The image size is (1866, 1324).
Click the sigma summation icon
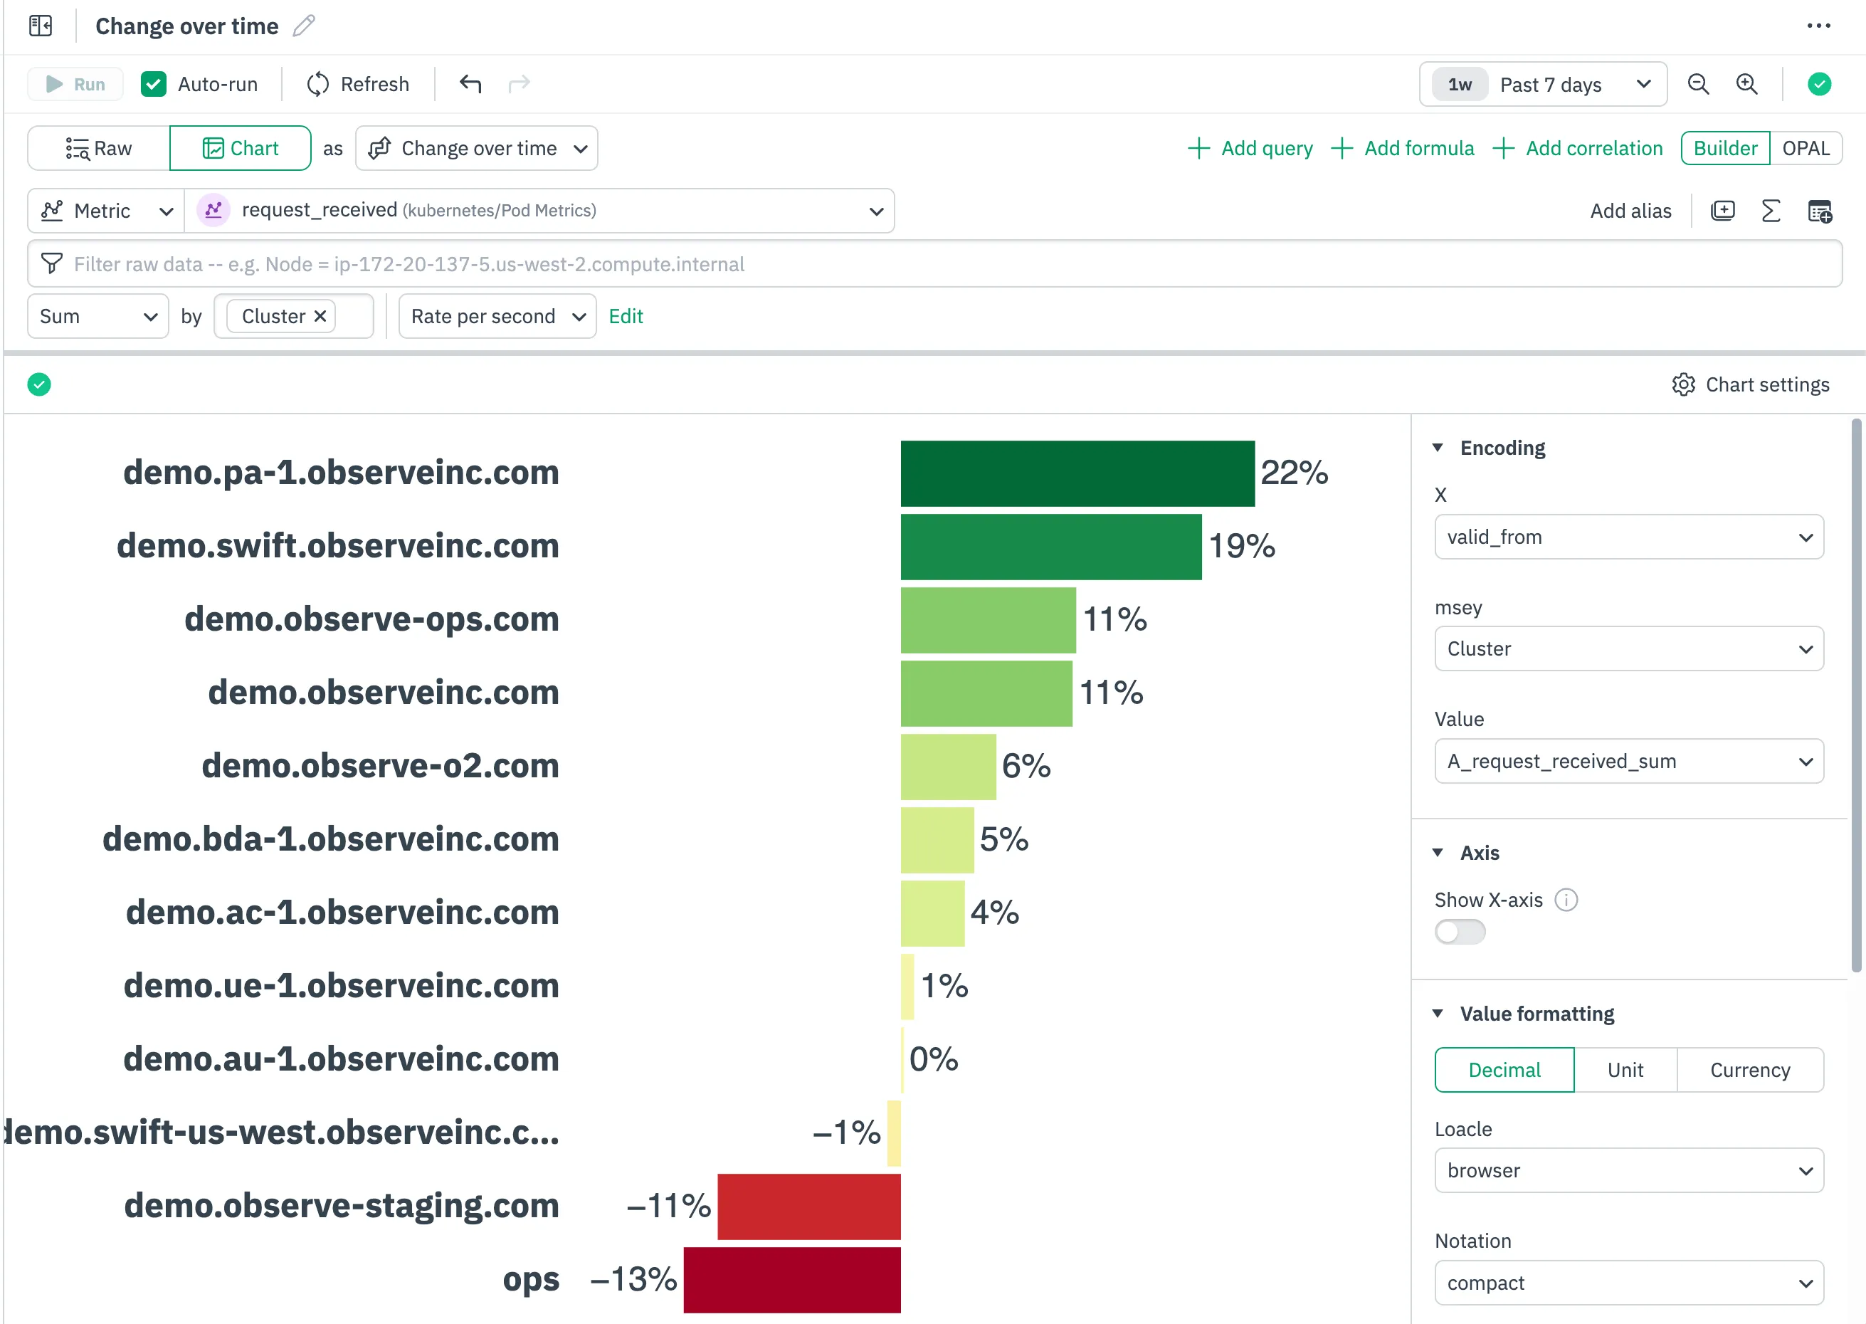coord(1771,211)
